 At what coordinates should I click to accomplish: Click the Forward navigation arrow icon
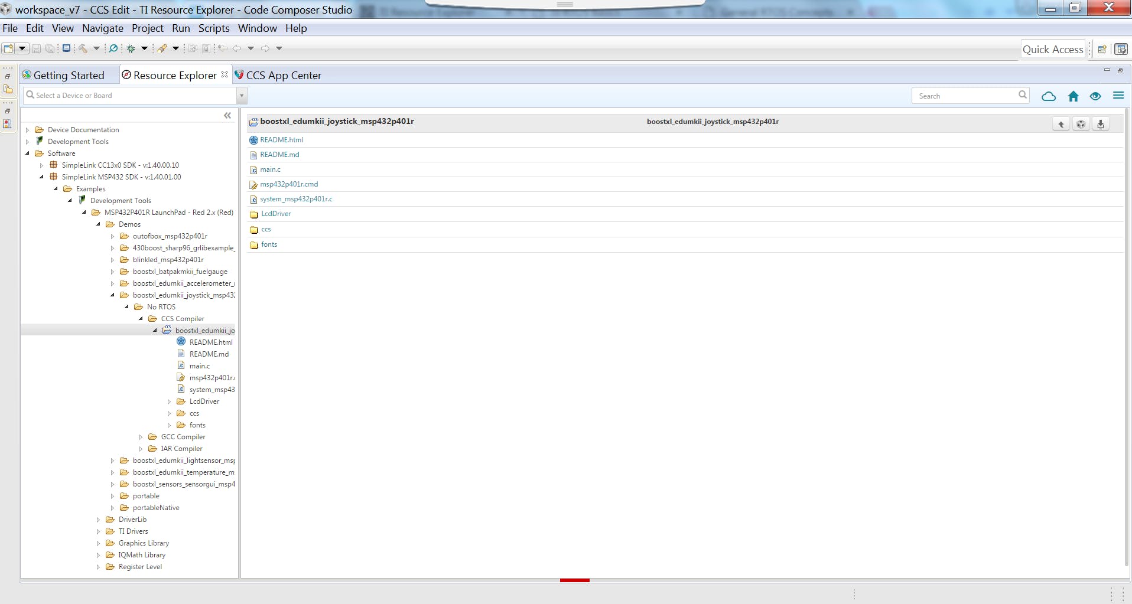tap(265, 48)
